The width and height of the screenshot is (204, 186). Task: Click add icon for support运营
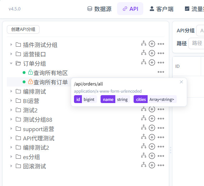click(x=152, y=128)
